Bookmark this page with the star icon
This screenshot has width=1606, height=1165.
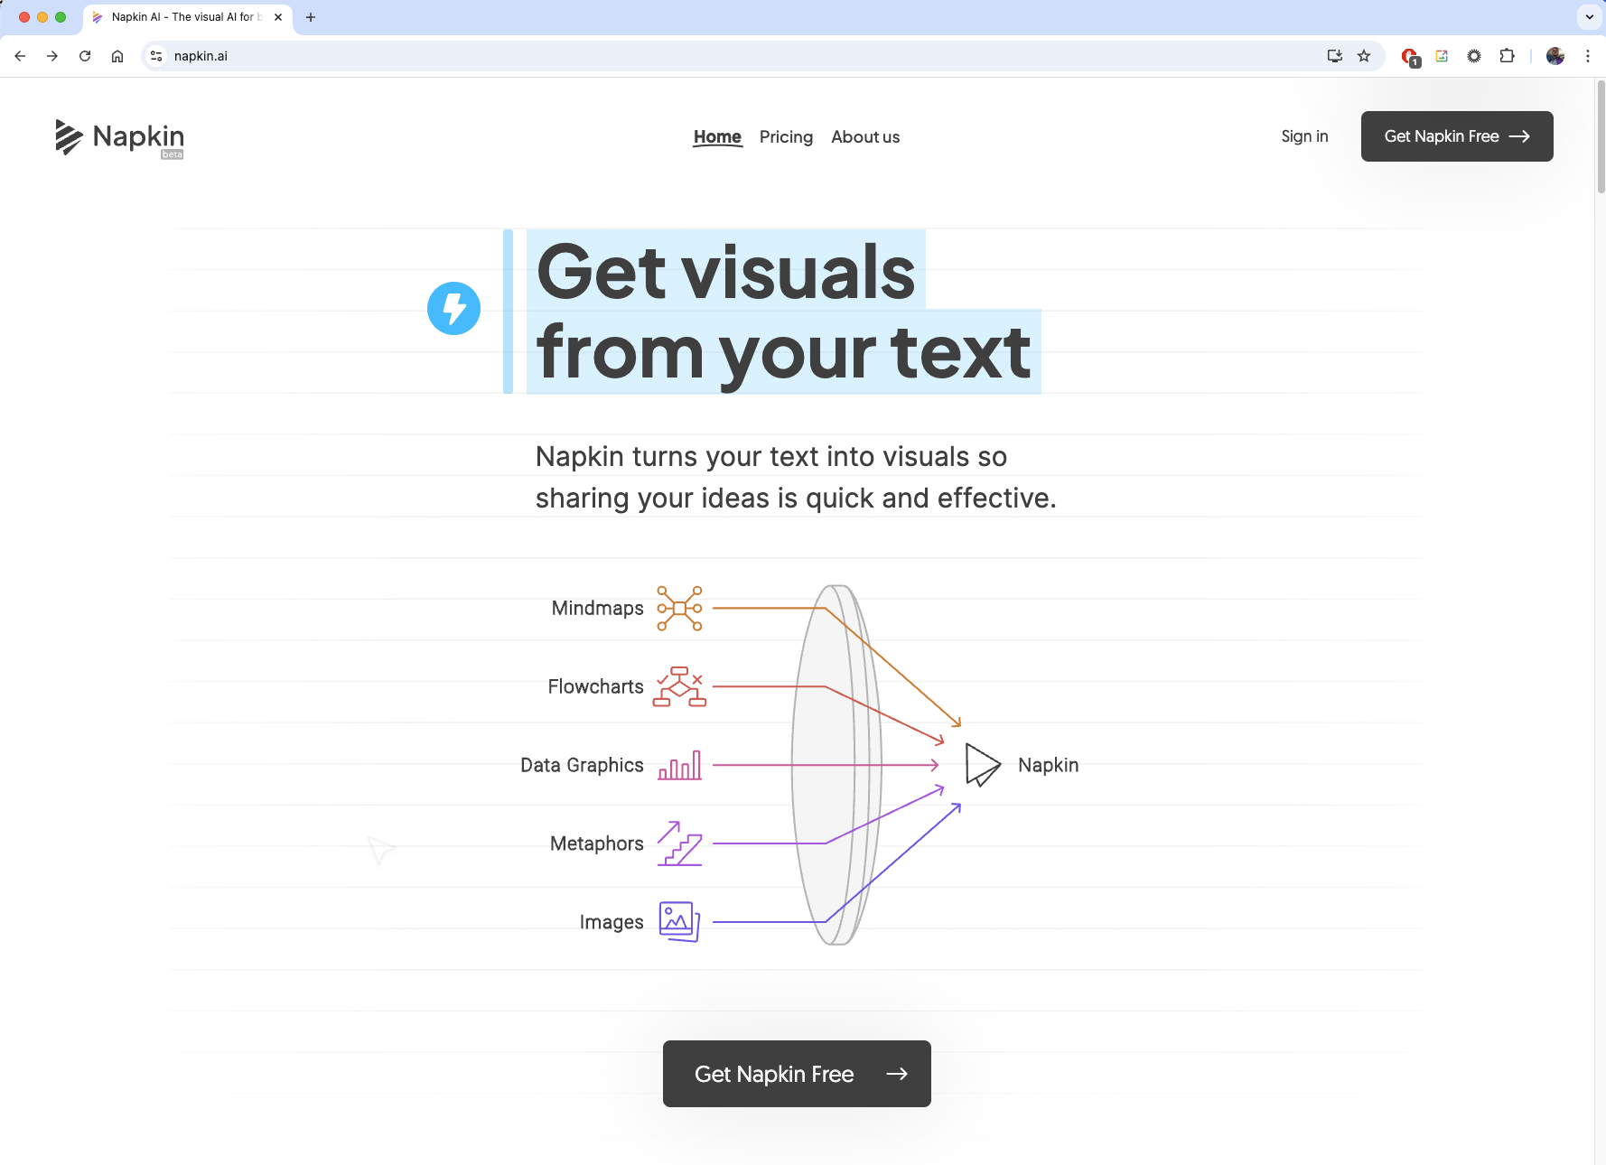click(1364, 56)
